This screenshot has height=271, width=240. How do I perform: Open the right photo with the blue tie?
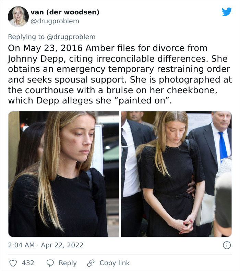[176, 174]
